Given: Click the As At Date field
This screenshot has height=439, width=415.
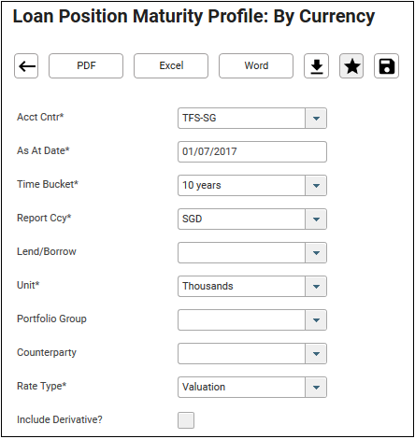Looking at the screenshot, I should tap(252, 152).
